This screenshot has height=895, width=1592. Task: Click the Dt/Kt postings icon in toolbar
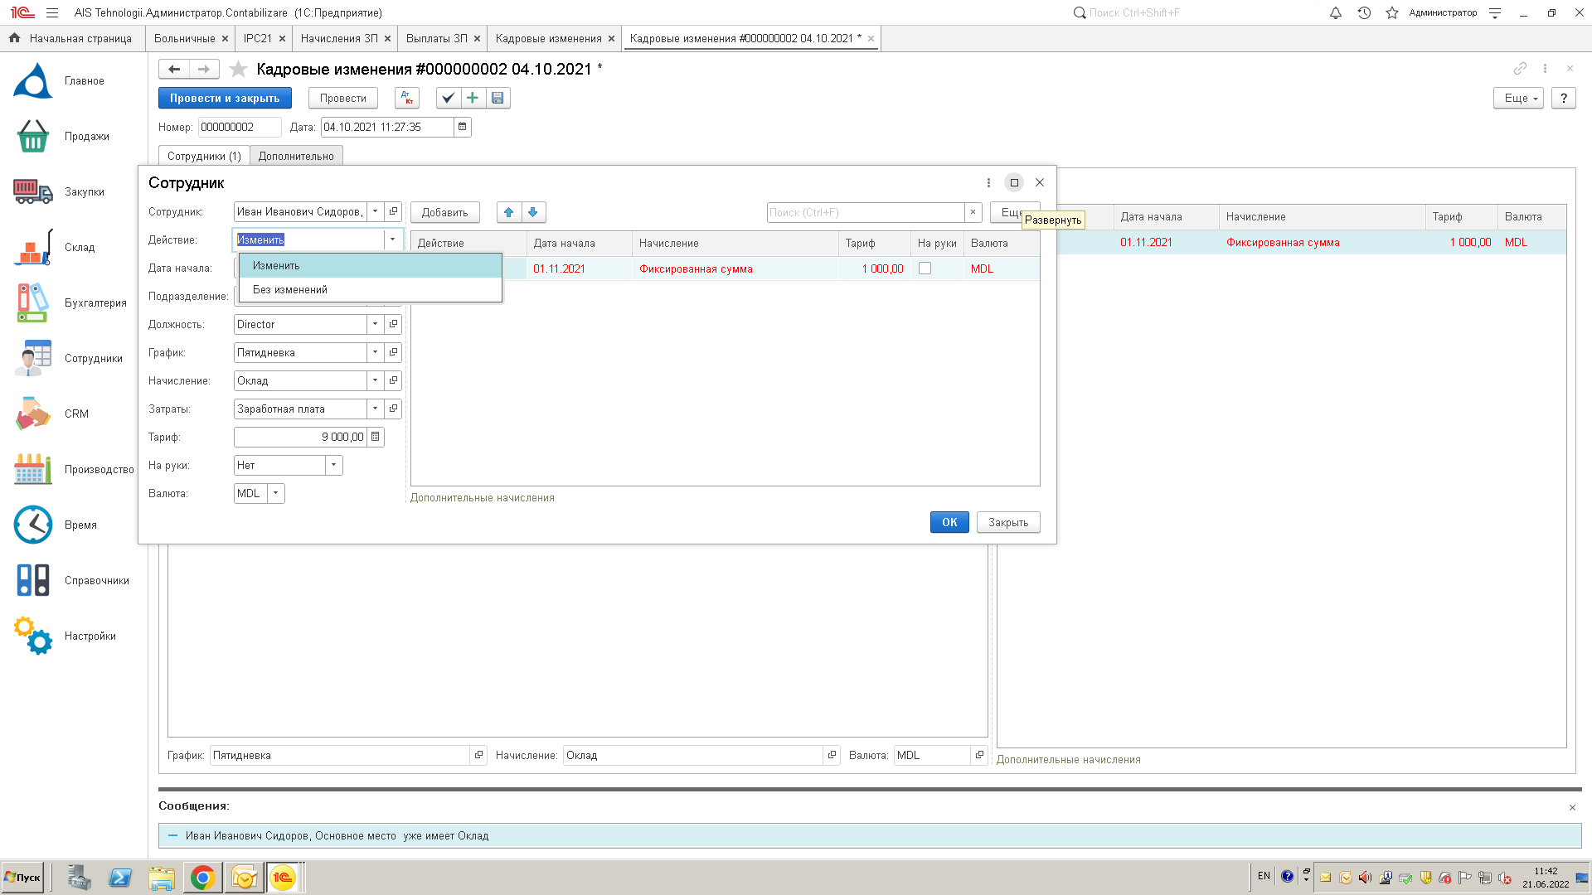pyautogui.click(x=407, y=98)
